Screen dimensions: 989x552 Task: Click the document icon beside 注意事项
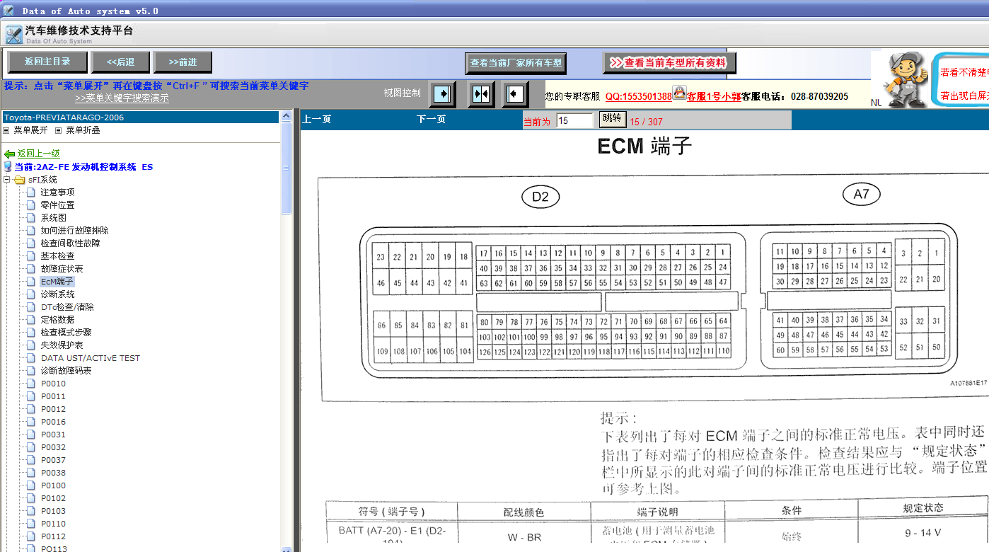(x=30, y=192)
